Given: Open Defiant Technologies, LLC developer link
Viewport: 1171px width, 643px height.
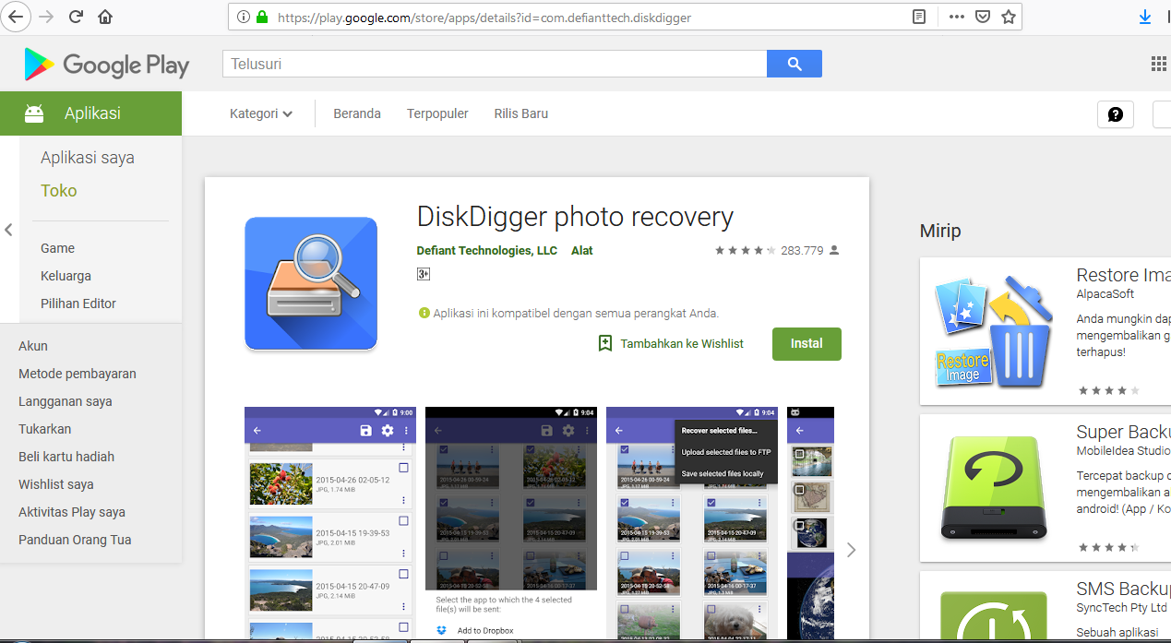Looking at the screenshot, I should (487, 250).
